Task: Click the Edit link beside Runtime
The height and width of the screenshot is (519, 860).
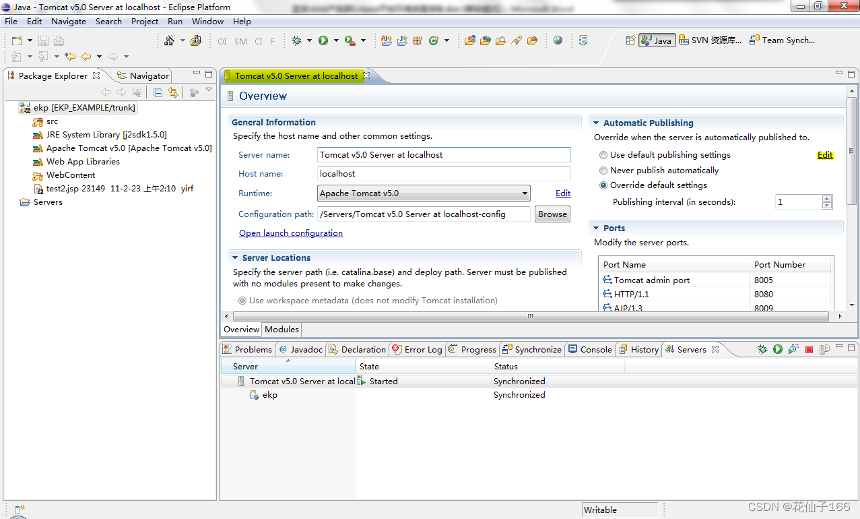Action: (x=563, y=193)
